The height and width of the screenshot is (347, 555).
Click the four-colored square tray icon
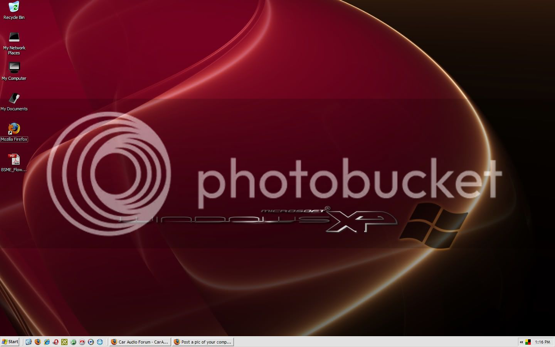click(528, 342)
